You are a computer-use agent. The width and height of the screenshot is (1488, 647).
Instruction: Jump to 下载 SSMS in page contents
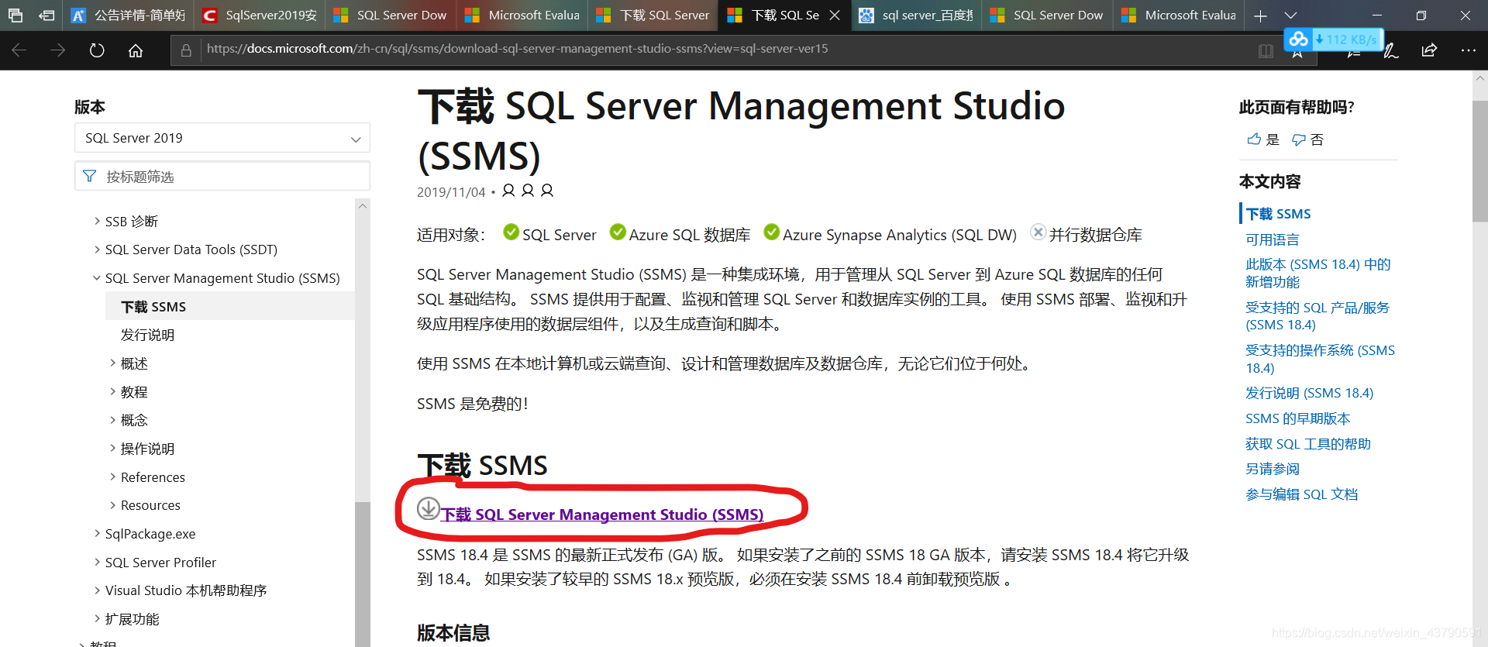click(1278, 214)
